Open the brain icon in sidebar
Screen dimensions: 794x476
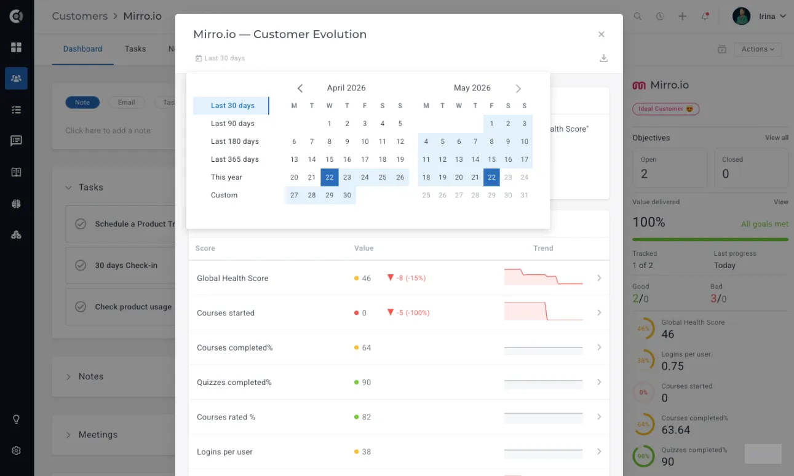click(x=17, y=204)
